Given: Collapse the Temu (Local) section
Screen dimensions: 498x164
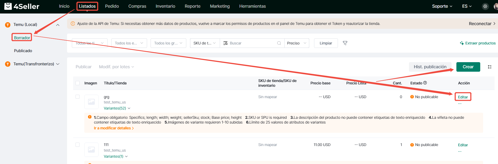Looking at the screenshot, I should point(58,25).
